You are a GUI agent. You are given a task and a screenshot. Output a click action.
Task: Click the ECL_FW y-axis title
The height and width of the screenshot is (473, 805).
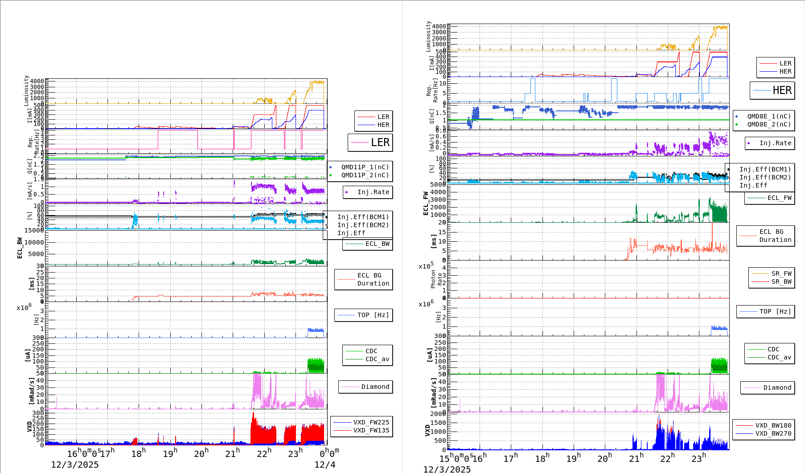tap(426, 204)
